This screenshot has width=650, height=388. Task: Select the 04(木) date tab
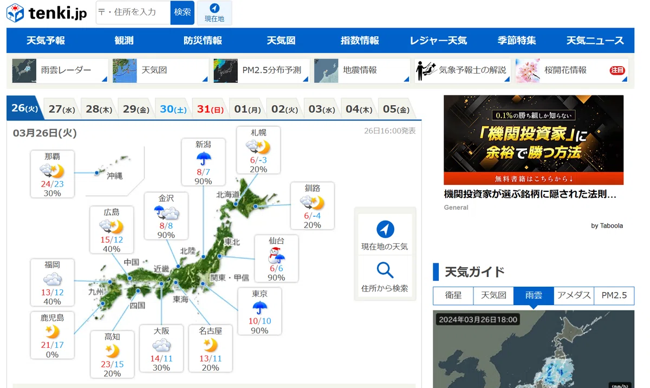[x=359, y=109]
